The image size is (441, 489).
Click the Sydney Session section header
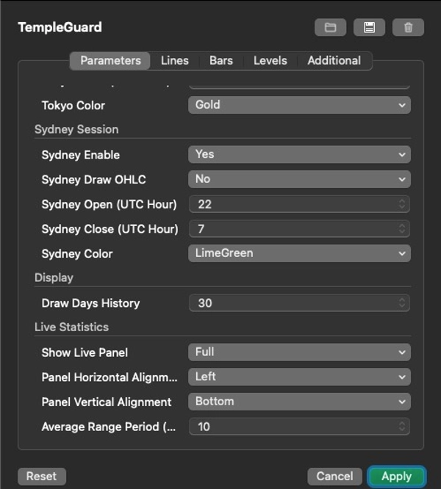click(76, 129)
